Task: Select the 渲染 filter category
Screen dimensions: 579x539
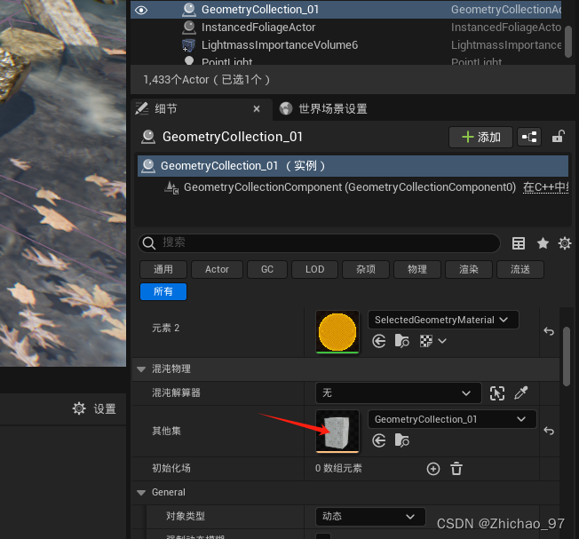Action: point(469,270)
